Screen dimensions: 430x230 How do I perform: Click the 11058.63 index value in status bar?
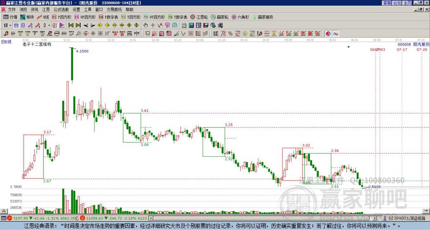(x=94, y=218)
